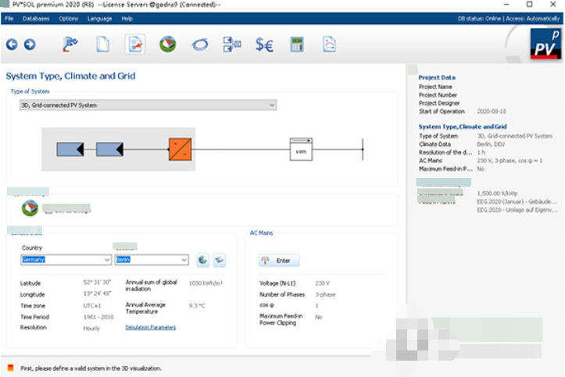565x377 pixels.
Task: Click the back navigation arrow
Action: pos(12,44)
